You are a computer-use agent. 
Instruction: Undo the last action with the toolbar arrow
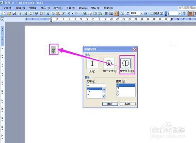69,13
